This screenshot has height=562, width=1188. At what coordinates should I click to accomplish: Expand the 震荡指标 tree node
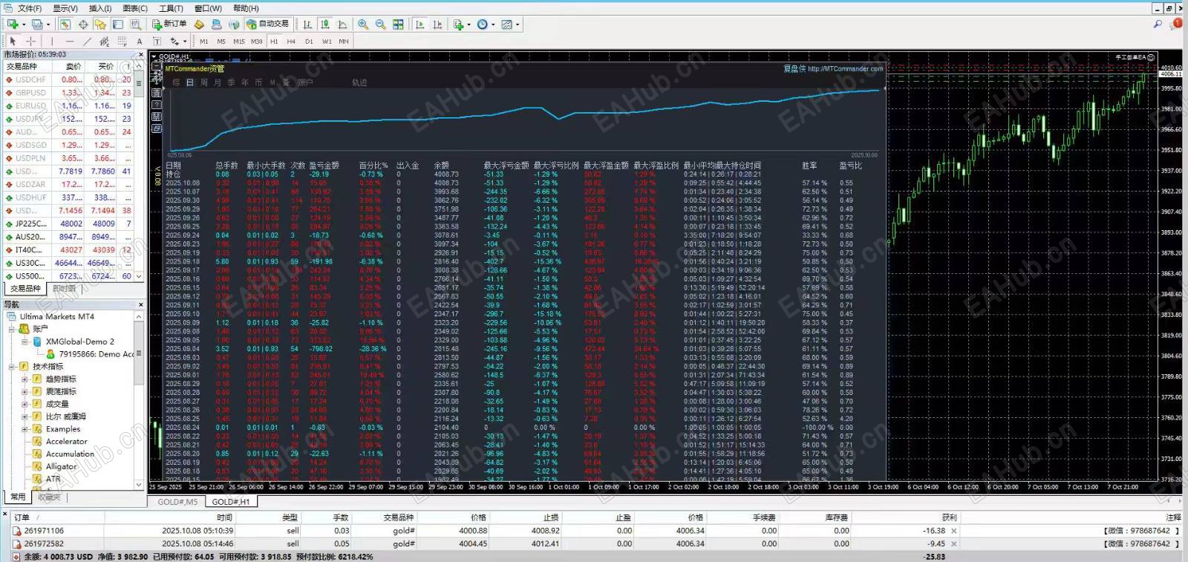click(x=25, y=392)
